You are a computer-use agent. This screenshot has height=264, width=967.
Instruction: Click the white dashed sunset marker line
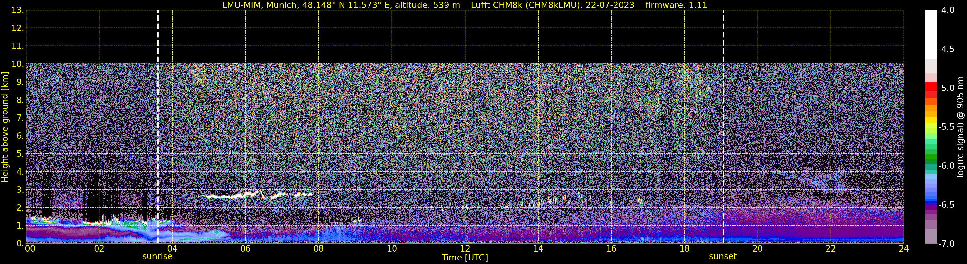[x=723, y=127]
